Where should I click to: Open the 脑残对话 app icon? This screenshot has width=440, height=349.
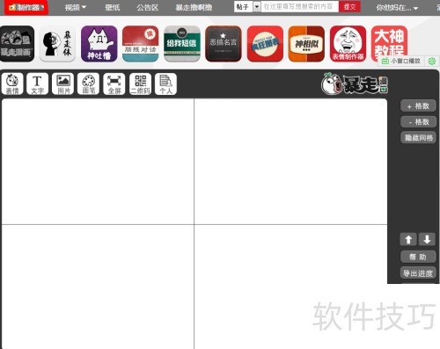[x=141, y=44]
